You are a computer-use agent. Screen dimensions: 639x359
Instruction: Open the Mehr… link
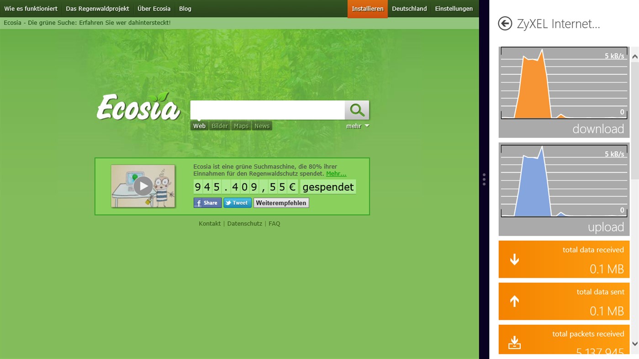click(x=336, y=174)
